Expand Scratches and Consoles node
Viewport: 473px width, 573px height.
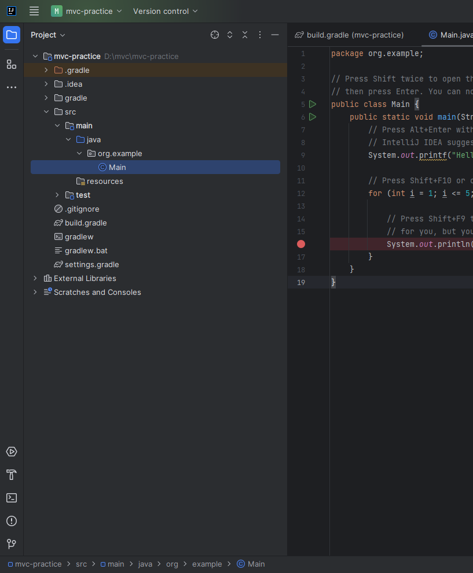pos(35,293)
